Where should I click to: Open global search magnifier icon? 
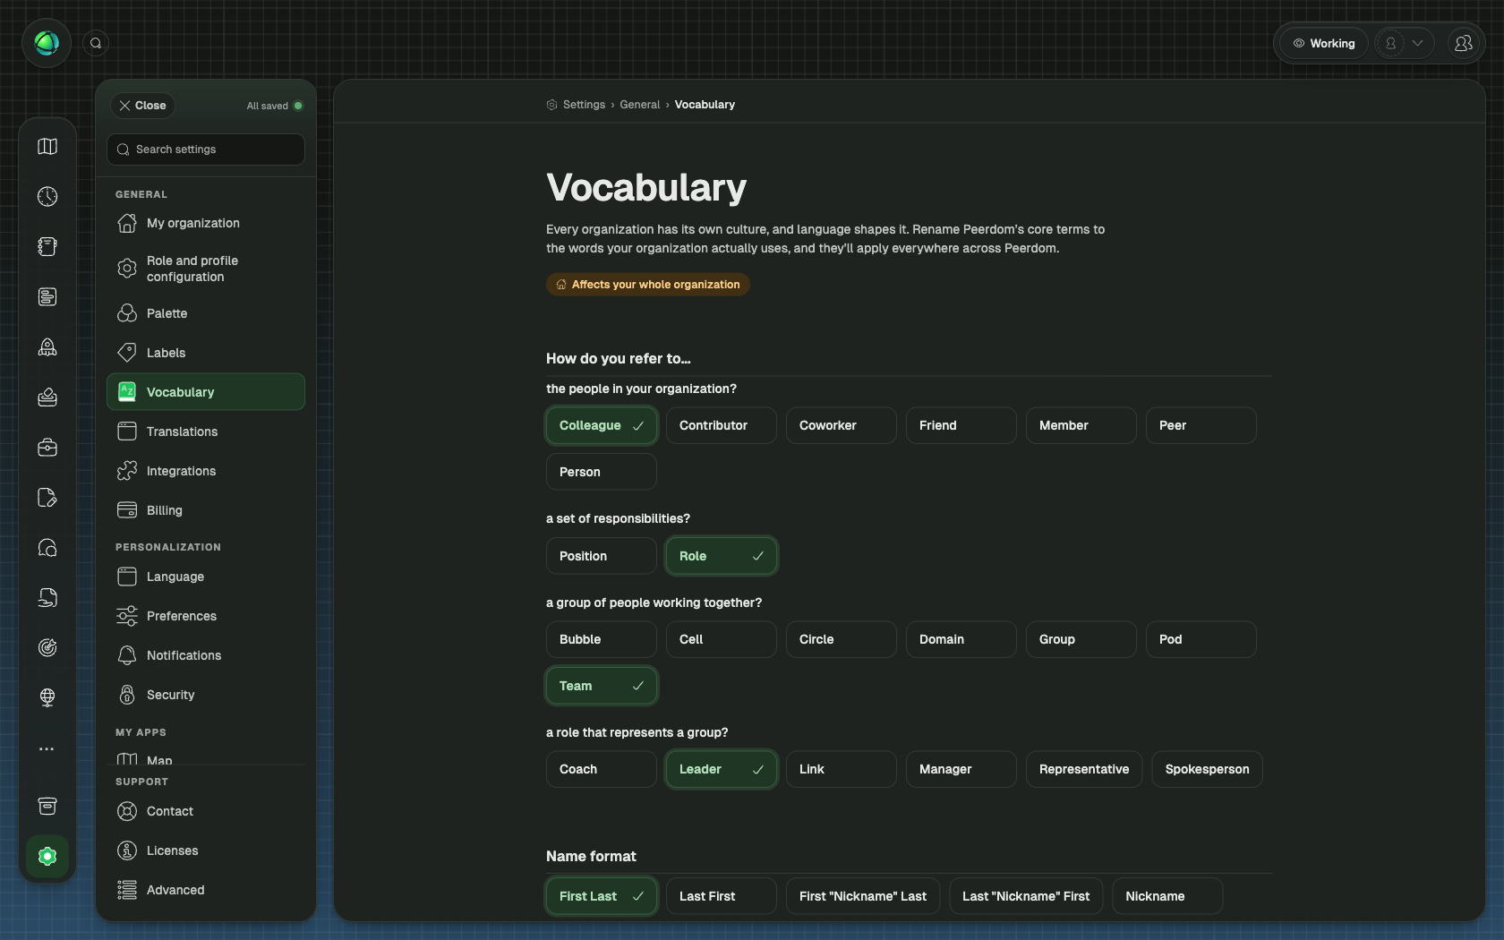tap(96, 43)
